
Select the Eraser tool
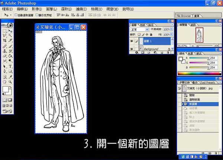click(5, 56)
